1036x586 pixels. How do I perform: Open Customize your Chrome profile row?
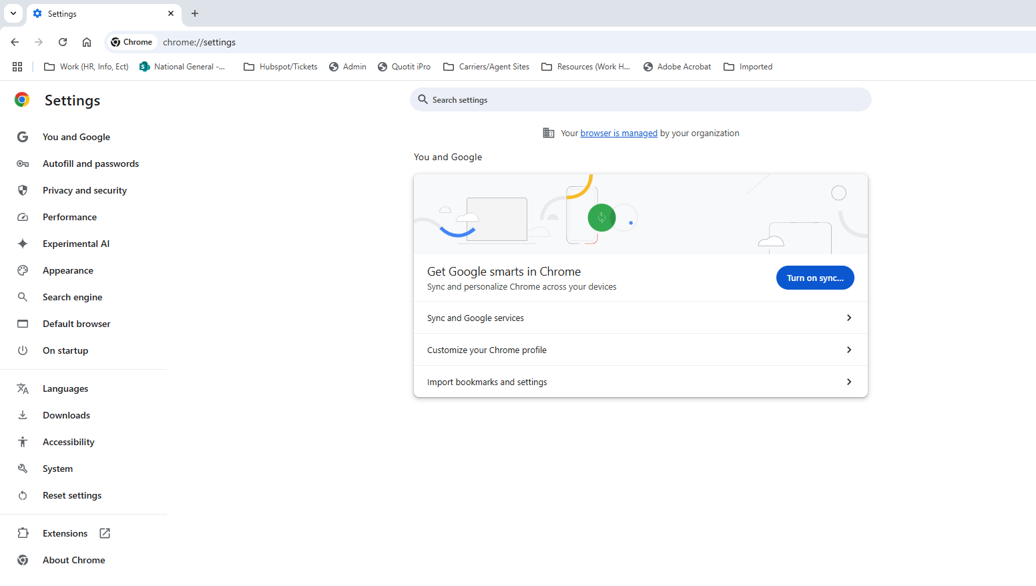(x=641, y=350)
